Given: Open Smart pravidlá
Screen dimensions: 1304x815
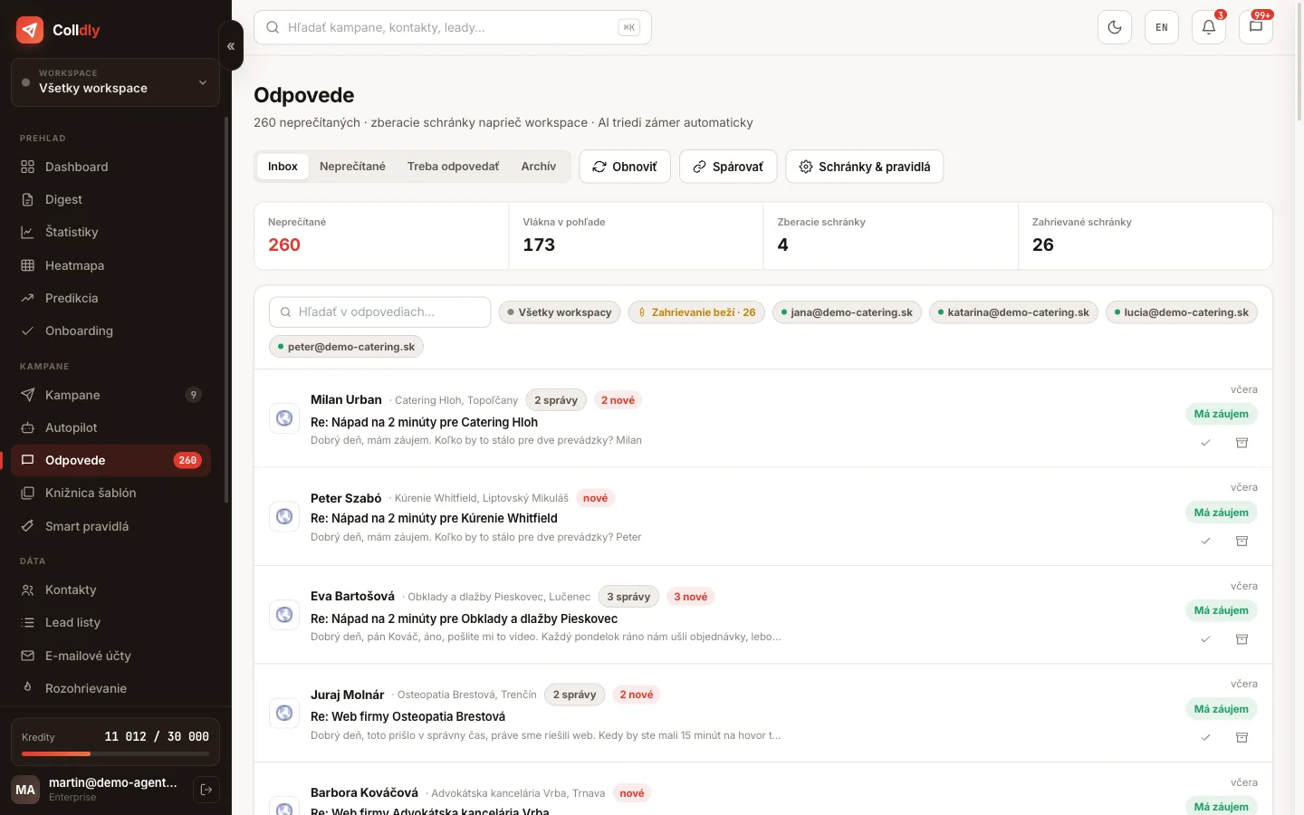Looking at the screenshot, I should (x=110, y=526).
